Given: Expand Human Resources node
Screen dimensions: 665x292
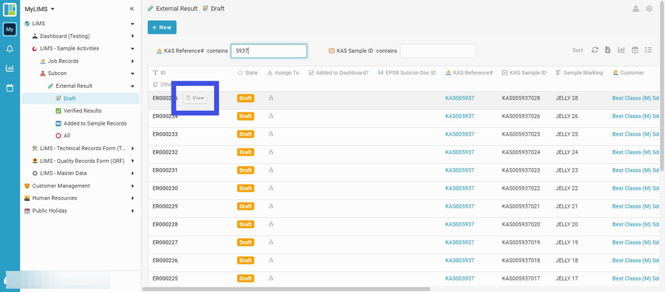Looking at the screenshot, I should [132, 198].
